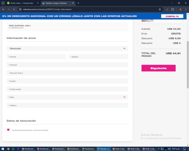Open the Windows notification center
This screenshot has height=151, width=189.
click(184, 149)
